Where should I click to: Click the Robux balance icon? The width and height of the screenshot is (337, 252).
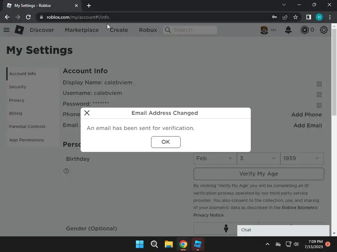[304, 30]
